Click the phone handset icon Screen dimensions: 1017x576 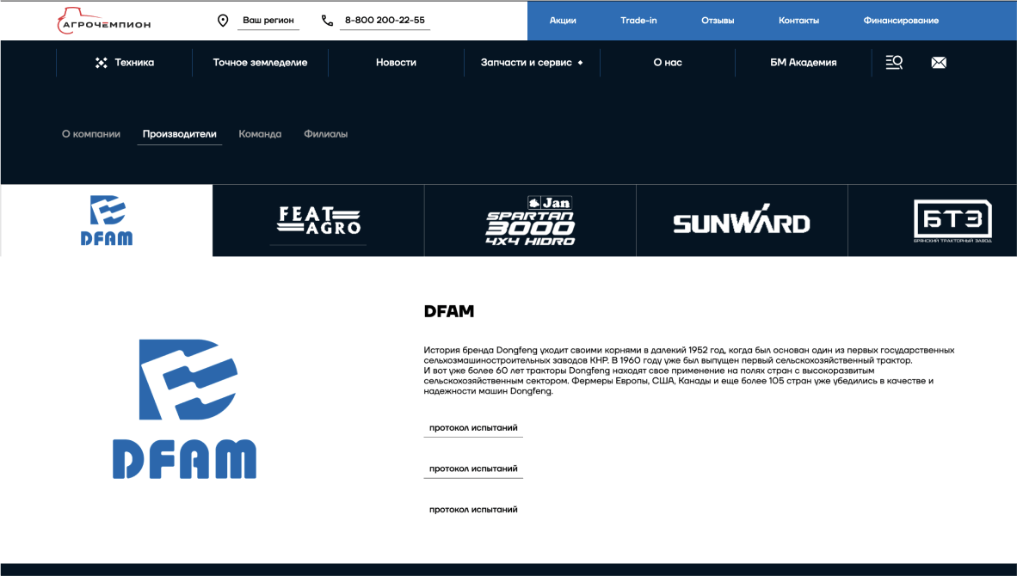(327, 21)
